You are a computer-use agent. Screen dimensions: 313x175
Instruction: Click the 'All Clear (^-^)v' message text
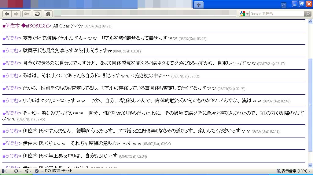click(68, 26)
